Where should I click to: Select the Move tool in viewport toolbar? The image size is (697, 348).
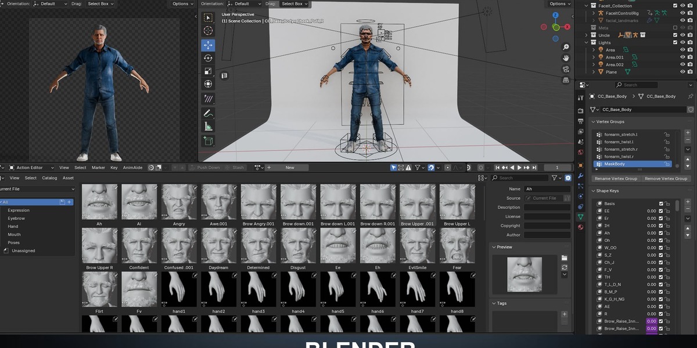pyautogui.click(x=208, y=45)
